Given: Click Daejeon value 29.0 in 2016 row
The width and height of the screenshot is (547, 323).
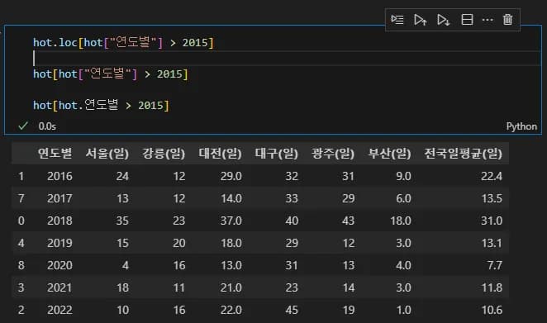Looking at the screenshot, I should (x=231, y=176).
